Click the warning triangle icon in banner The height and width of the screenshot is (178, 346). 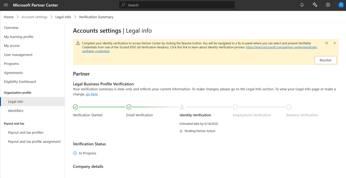[x=78, y=43]
